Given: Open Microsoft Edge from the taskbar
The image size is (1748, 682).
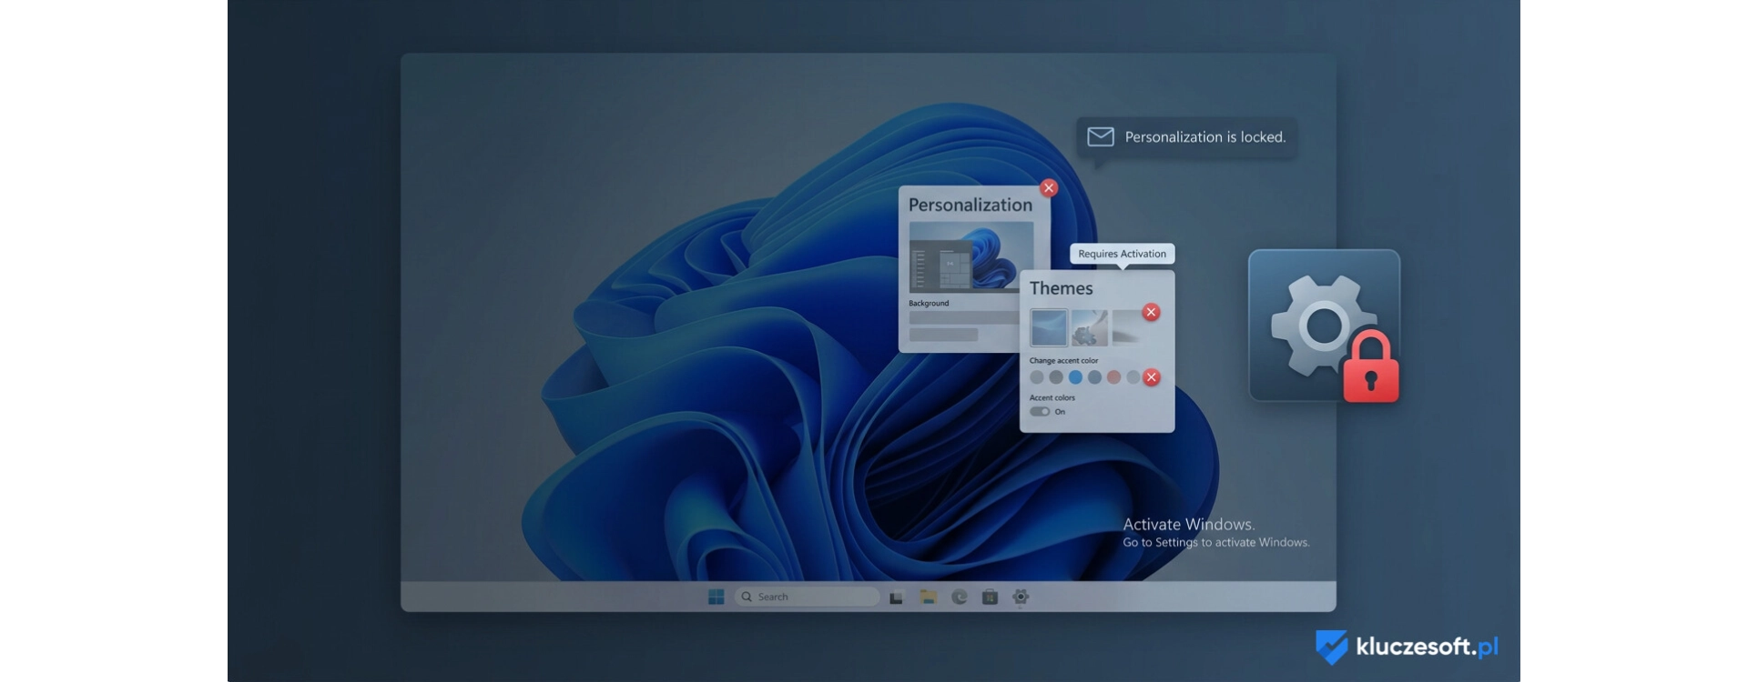Looking at the screenshot, I should click(x=959, y=597).
